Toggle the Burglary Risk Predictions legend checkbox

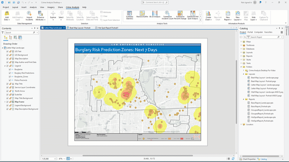(x=10, y=73)
